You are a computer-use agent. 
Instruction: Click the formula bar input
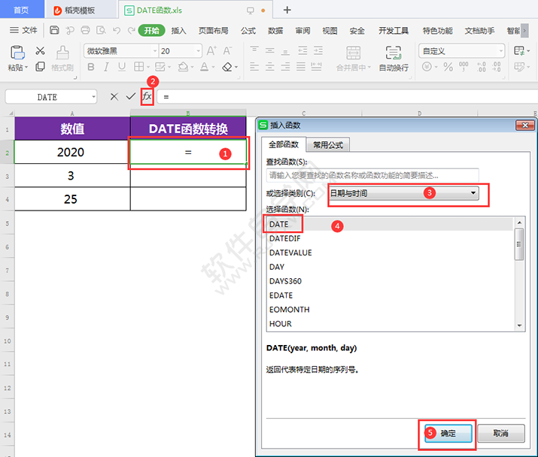[x=347, y=97]
